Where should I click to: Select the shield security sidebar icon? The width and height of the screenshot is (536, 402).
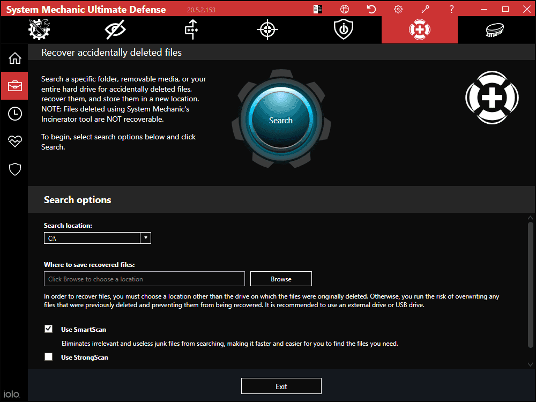point(14,169)
